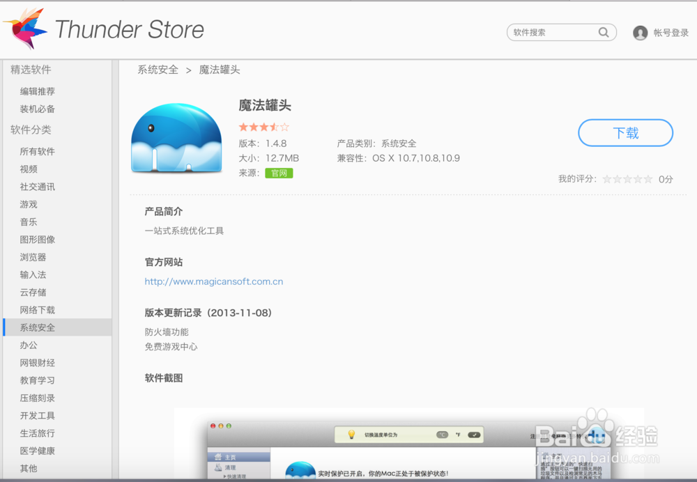This screenshot has width=697, height=482.
Task: Click the 0分 score text
Action: pyautogui.click(x=666, y=179)
